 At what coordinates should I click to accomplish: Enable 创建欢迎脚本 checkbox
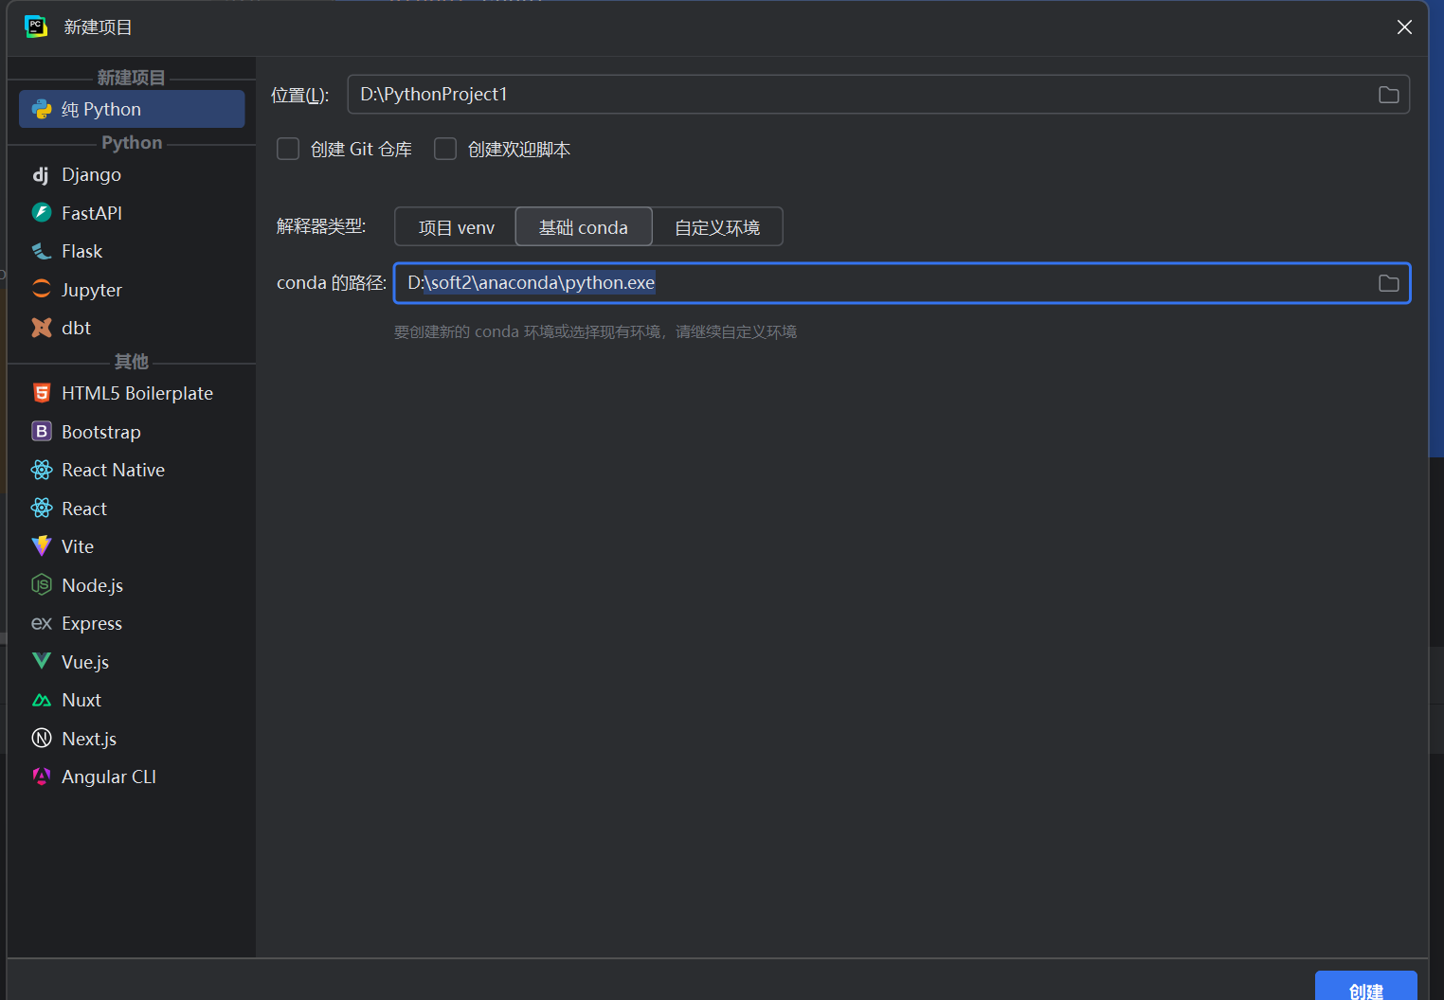click(445, 149)
